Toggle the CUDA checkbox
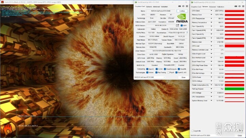 click(x=156, y=69)
